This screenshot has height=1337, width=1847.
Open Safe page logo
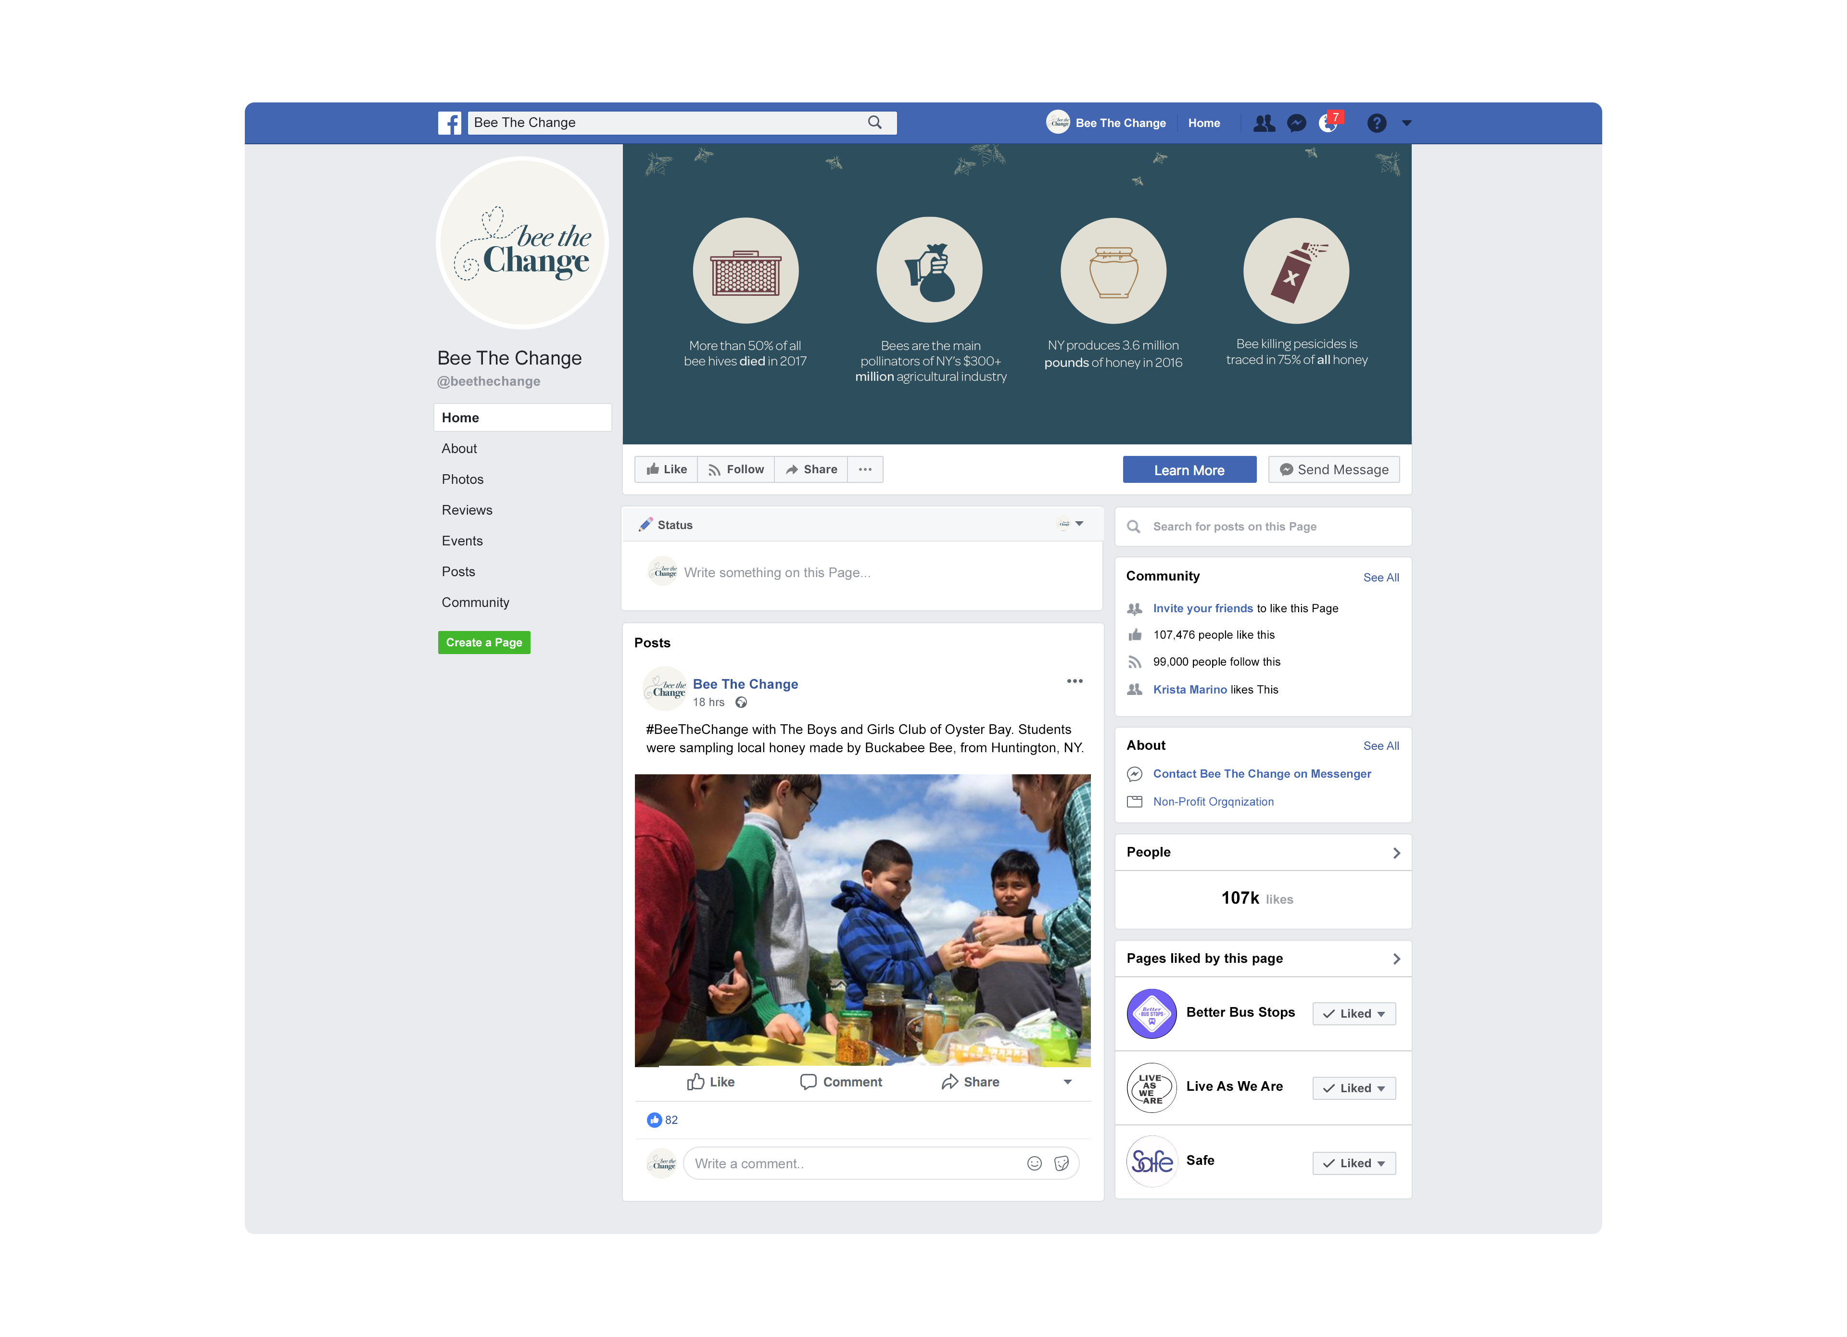1151,1162
